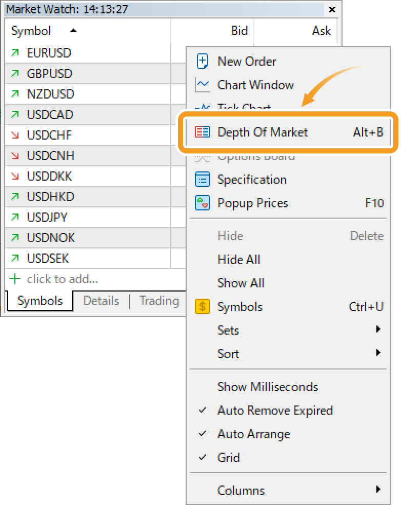
Task: Expand the Columns submenu
Action: (x=241, y=490)
